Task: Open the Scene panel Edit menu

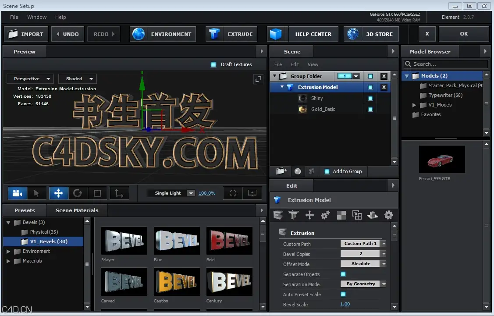Action: [295, 64]
